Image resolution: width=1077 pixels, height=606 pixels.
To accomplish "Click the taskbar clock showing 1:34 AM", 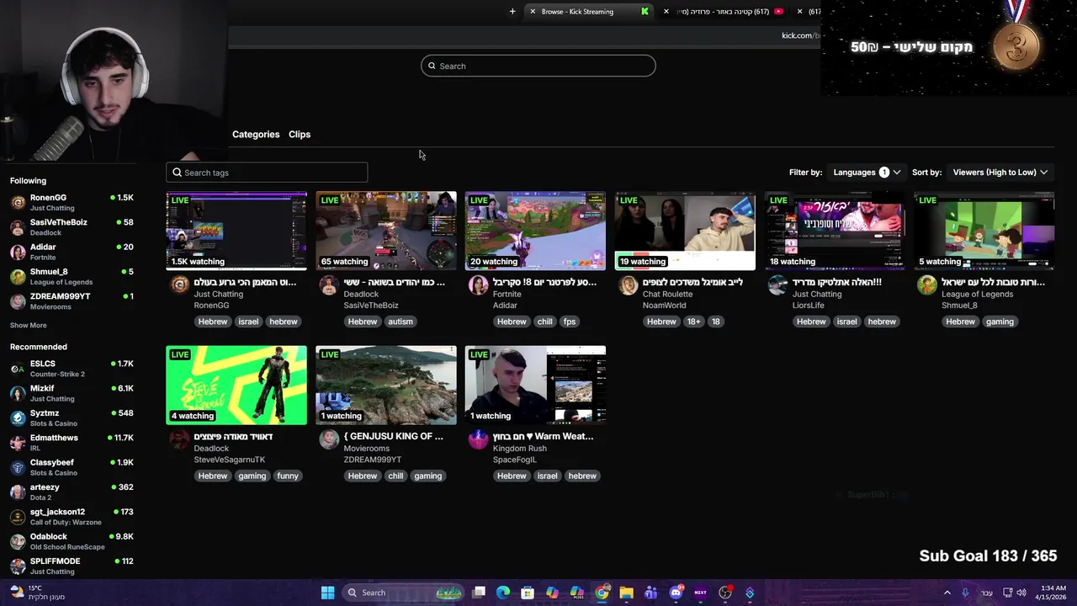I will 1053,593.
